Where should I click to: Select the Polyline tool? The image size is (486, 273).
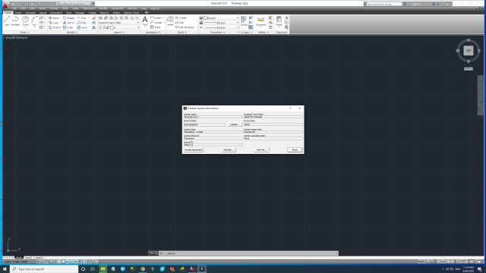tap(15, 21)
